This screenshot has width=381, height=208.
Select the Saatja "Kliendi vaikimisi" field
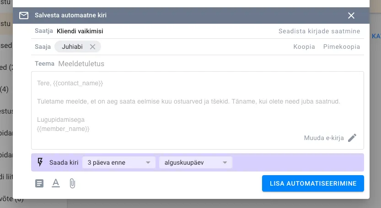80,31
